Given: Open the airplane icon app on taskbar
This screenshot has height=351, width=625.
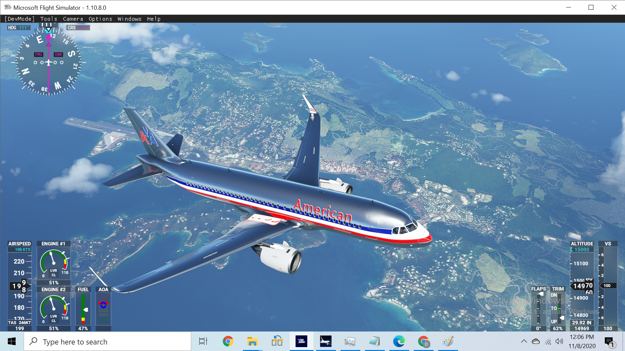Looking at the screenshot, I should (x=326, y=342).
